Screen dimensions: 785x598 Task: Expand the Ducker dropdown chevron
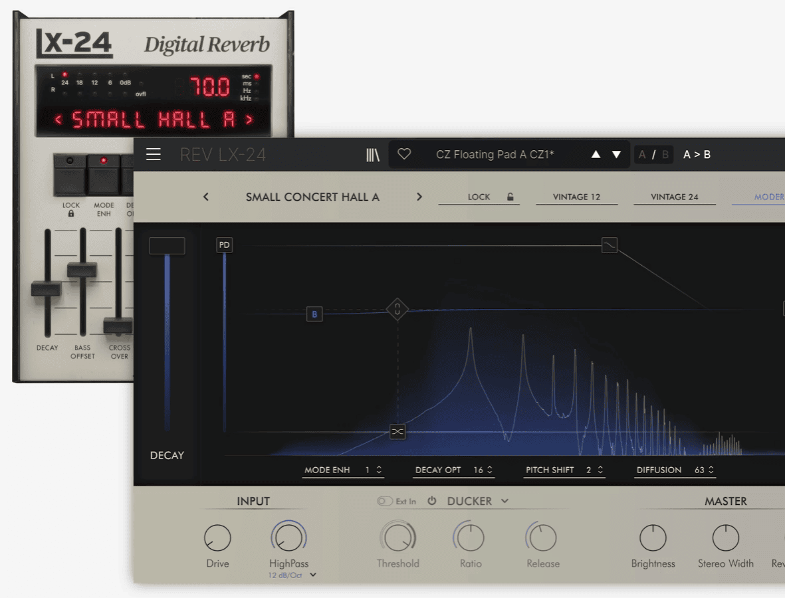[x=505, y=501]
